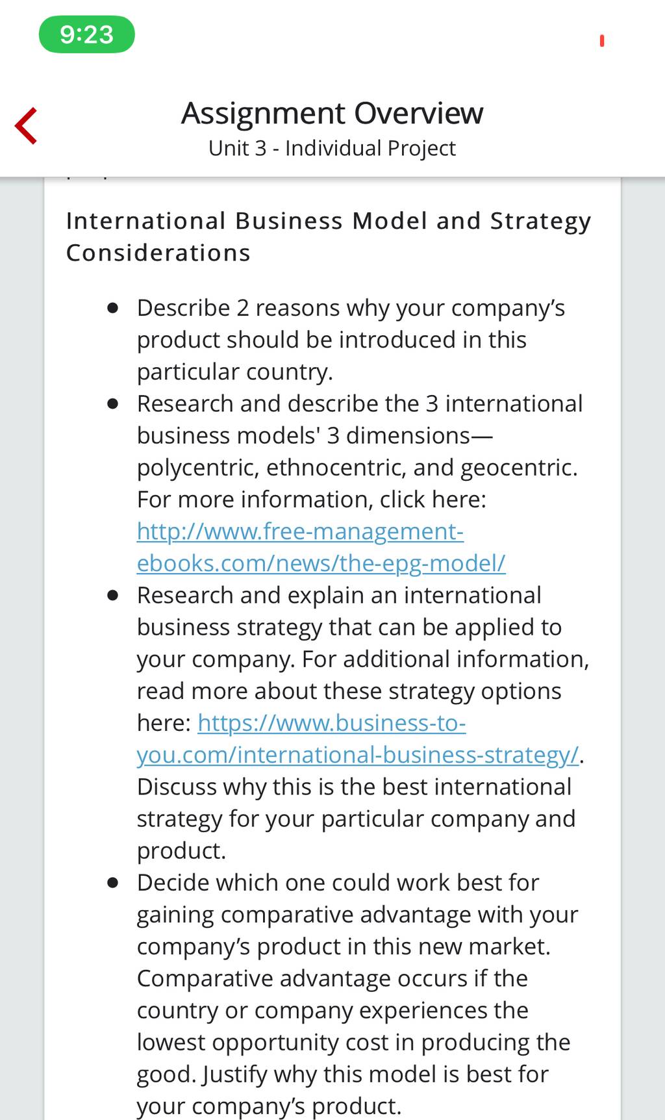Tap the red battery indicator in status bar
This screenshot has width=665, height=1120.
(602, 41)
